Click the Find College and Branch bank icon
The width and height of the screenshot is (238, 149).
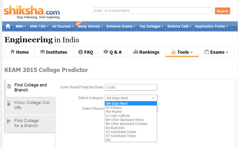[x=9, y=86]
